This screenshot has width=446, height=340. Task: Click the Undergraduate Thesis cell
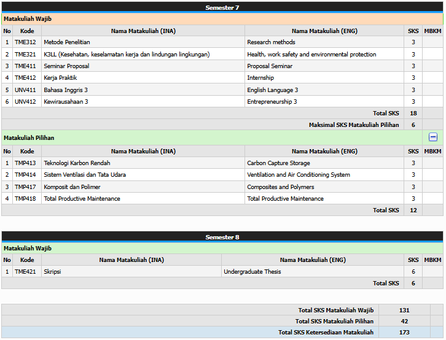tap(252, 272)
